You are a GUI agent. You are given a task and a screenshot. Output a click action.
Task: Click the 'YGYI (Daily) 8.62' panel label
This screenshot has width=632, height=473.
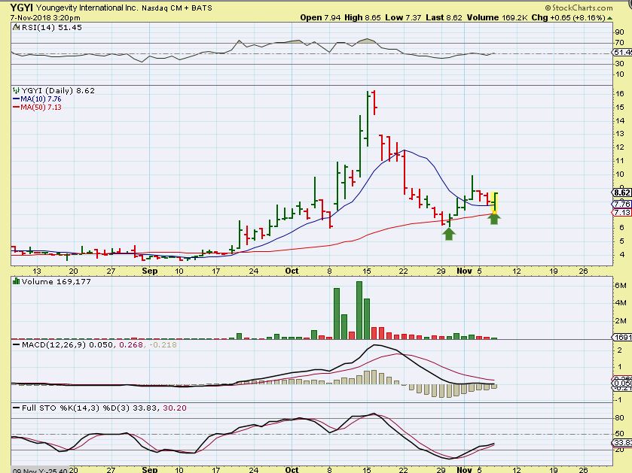58,90
